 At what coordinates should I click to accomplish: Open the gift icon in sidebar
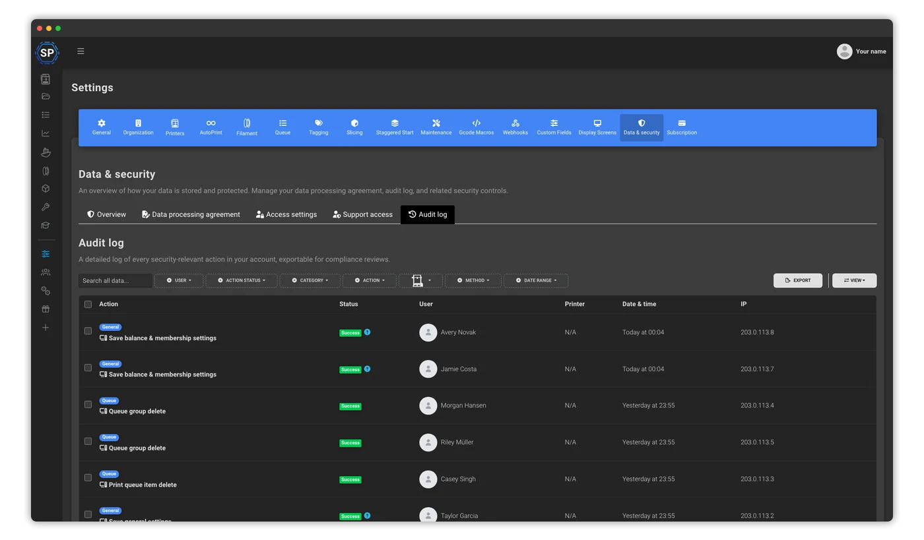(46, 309)
